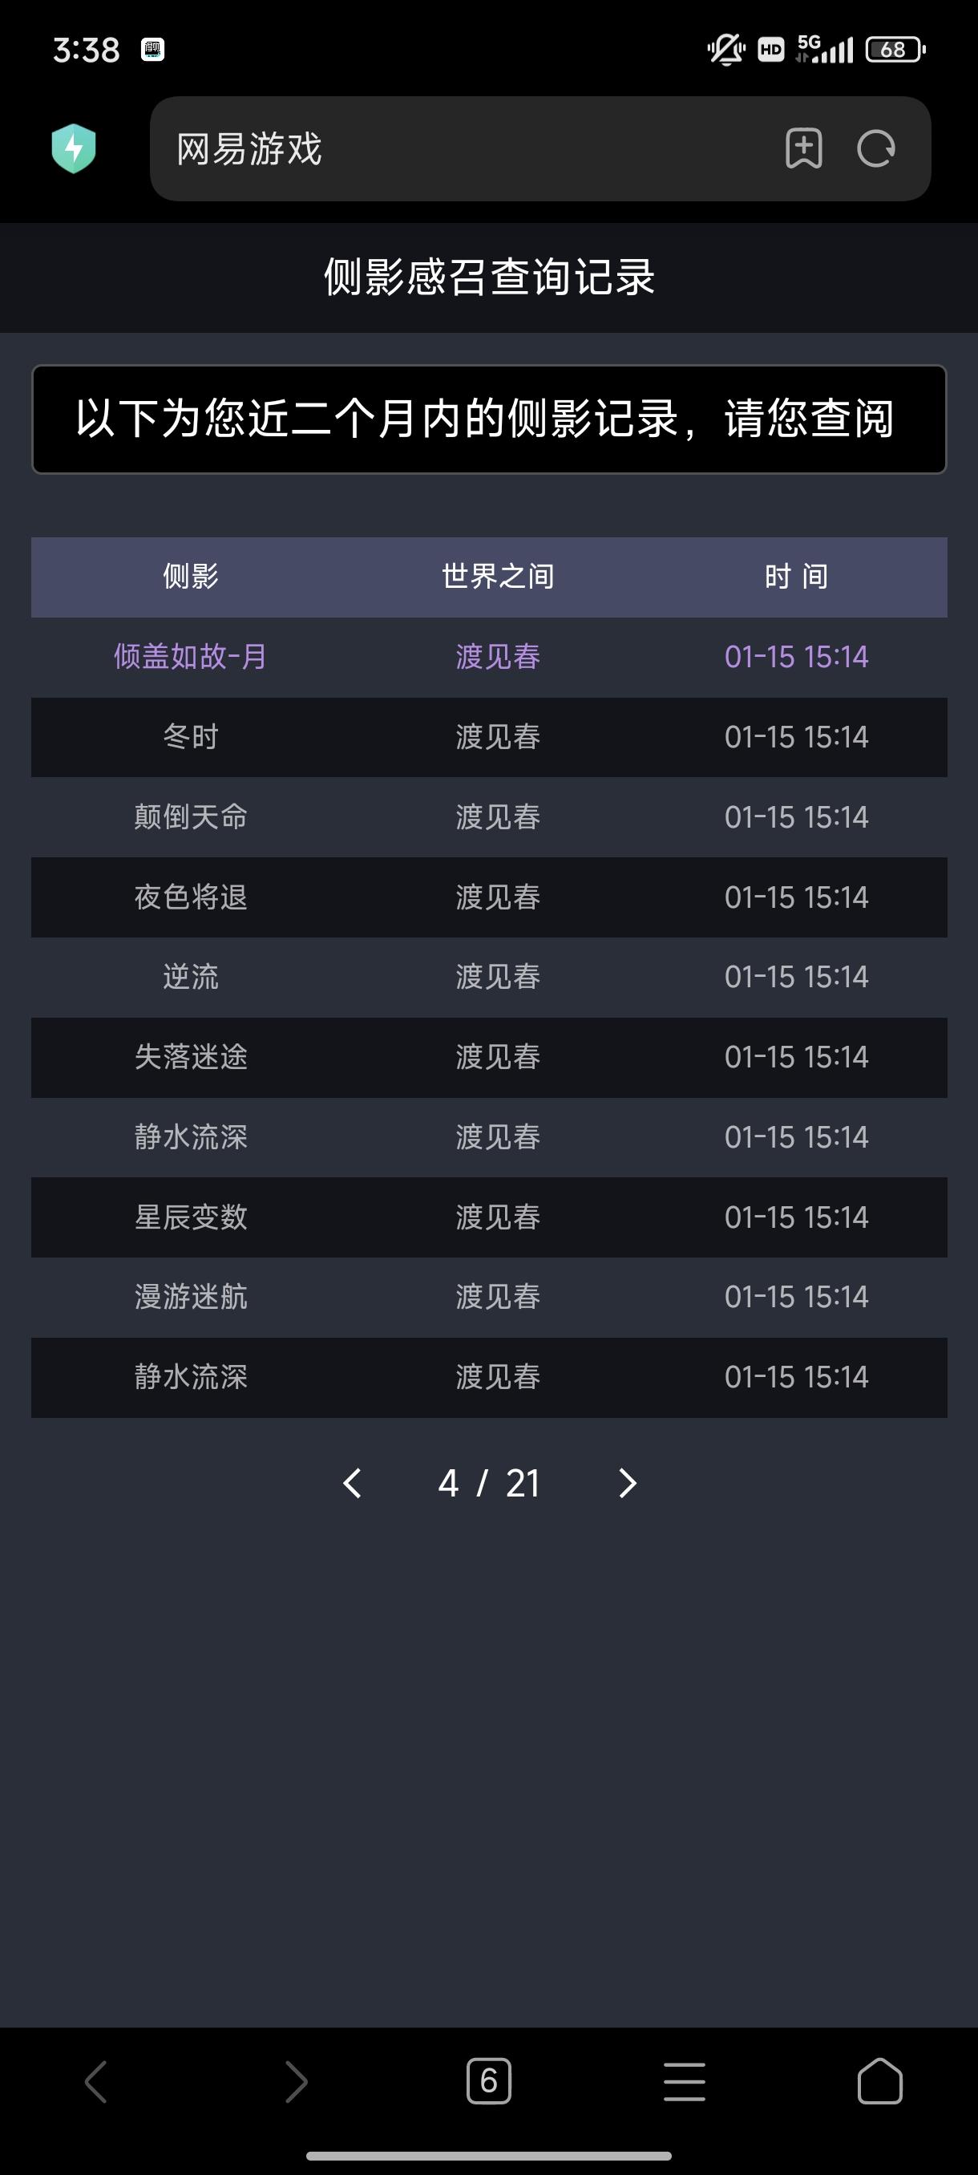Tap the 世界之间 column header
The height and width of the screenshot is (2175, 978).
point(498,577)
